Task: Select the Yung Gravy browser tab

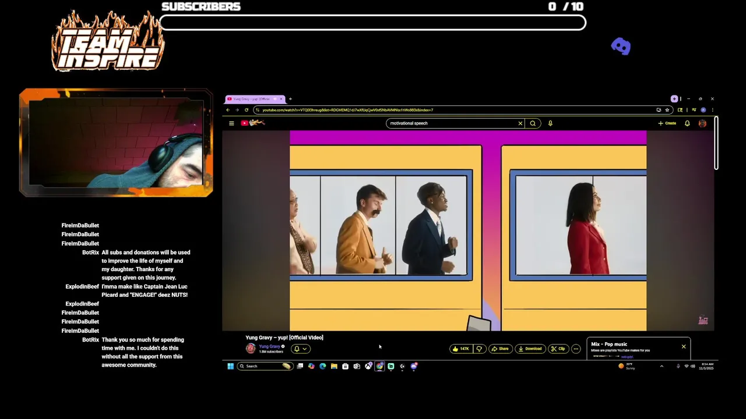Action: [254, 99]
